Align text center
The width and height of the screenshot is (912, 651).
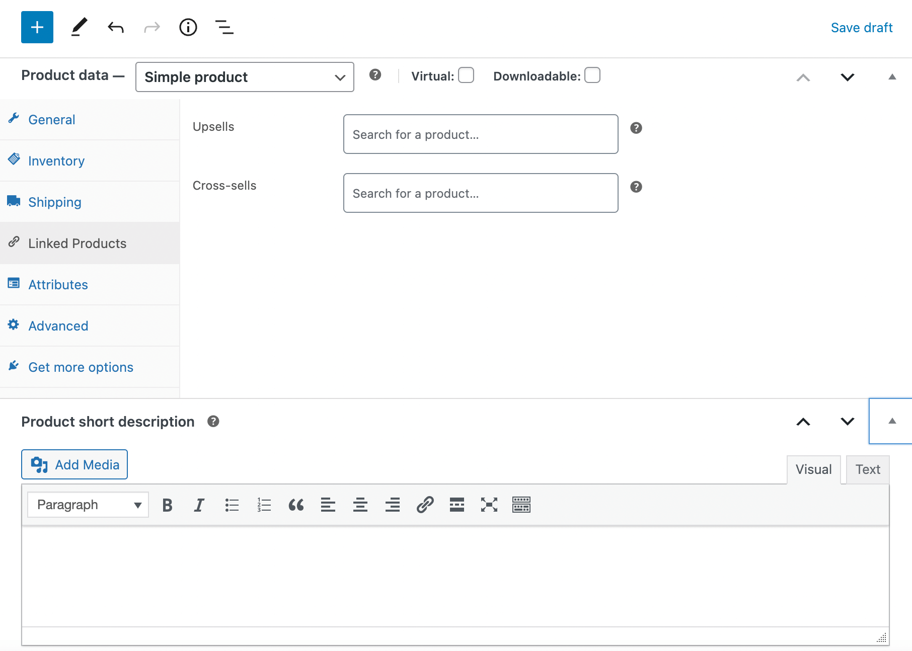point(360,505)
